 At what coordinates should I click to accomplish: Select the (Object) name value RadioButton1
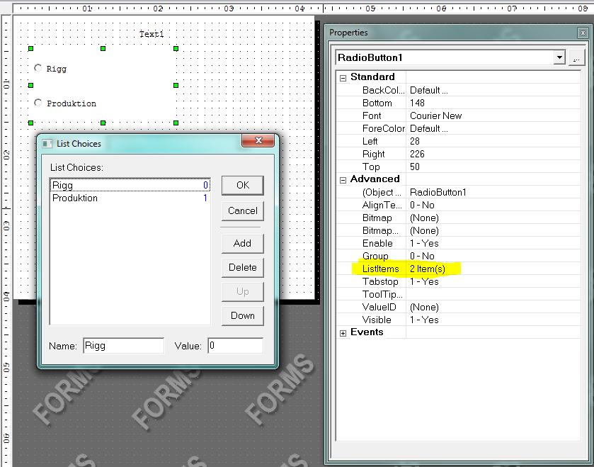493,192
